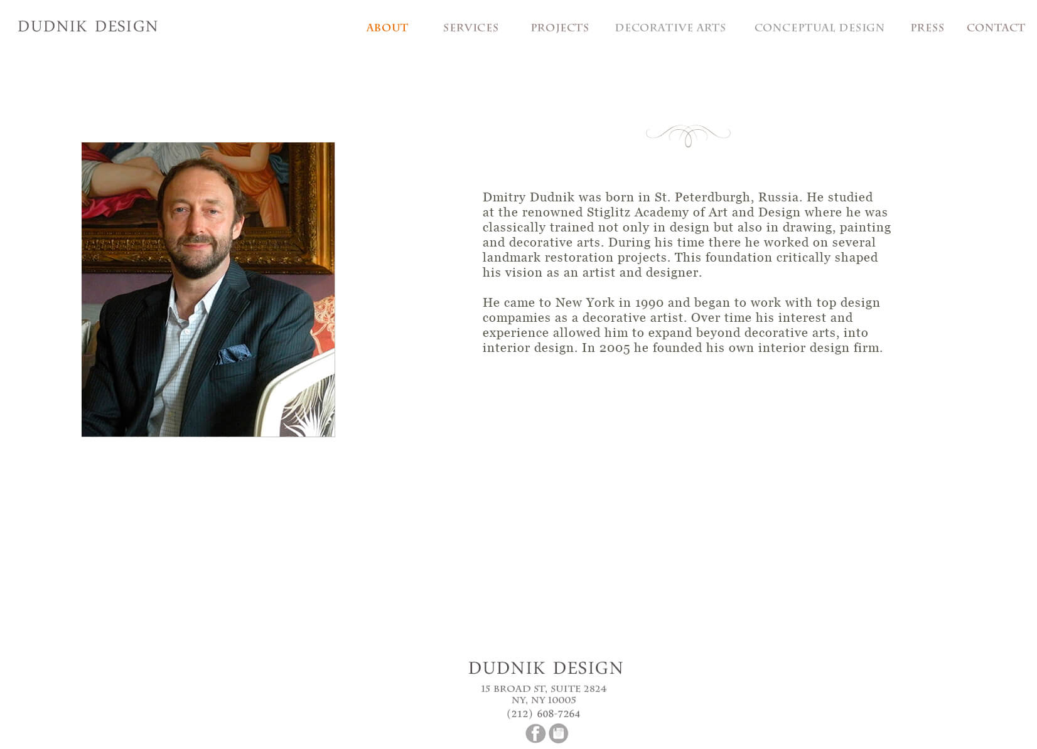The image size is (1037, 749).
Task: Click the phone number (212) 608-7264
Action: 544,714
